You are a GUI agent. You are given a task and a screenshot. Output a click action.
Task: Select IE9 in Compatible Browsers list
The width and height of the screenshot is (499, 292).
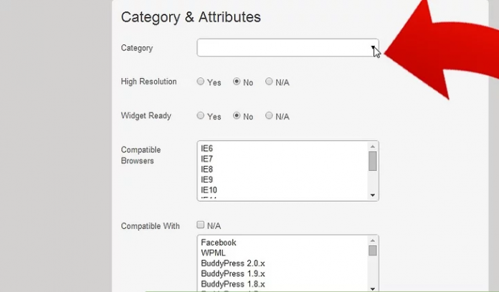pyautogui.click(x=206, y=180)
